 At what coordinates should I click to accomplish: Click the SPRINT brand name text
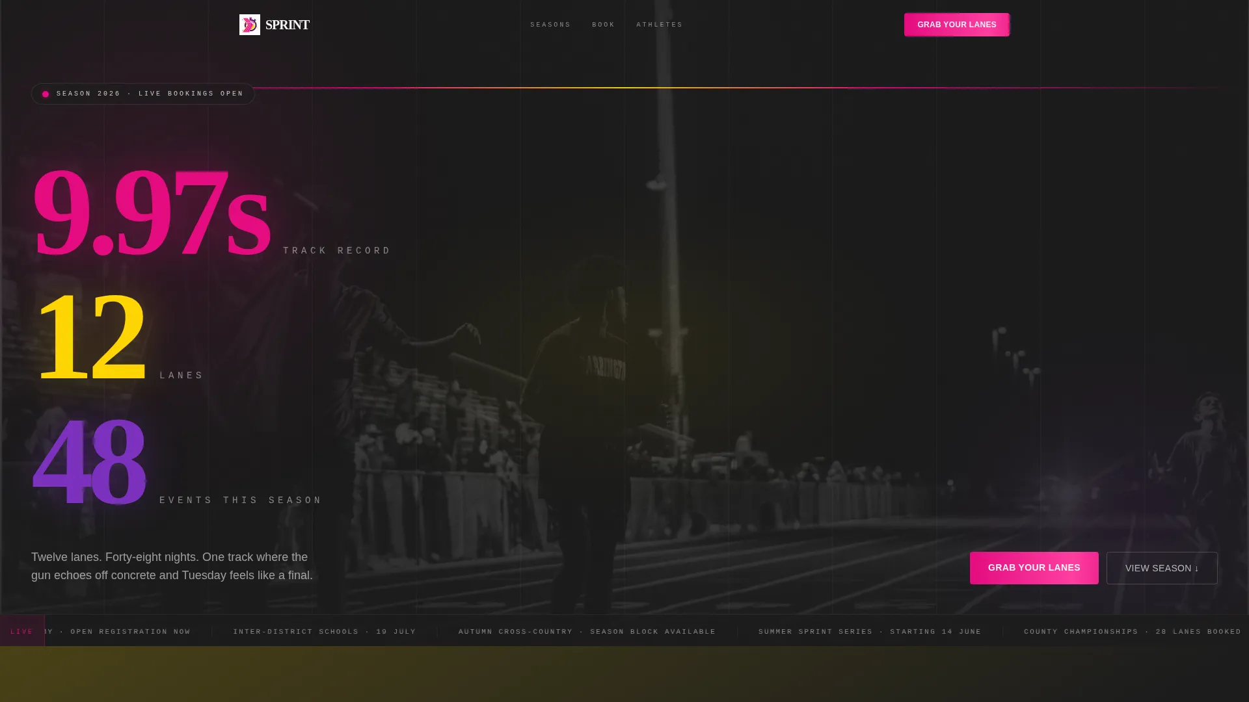[x=287, y=25]
